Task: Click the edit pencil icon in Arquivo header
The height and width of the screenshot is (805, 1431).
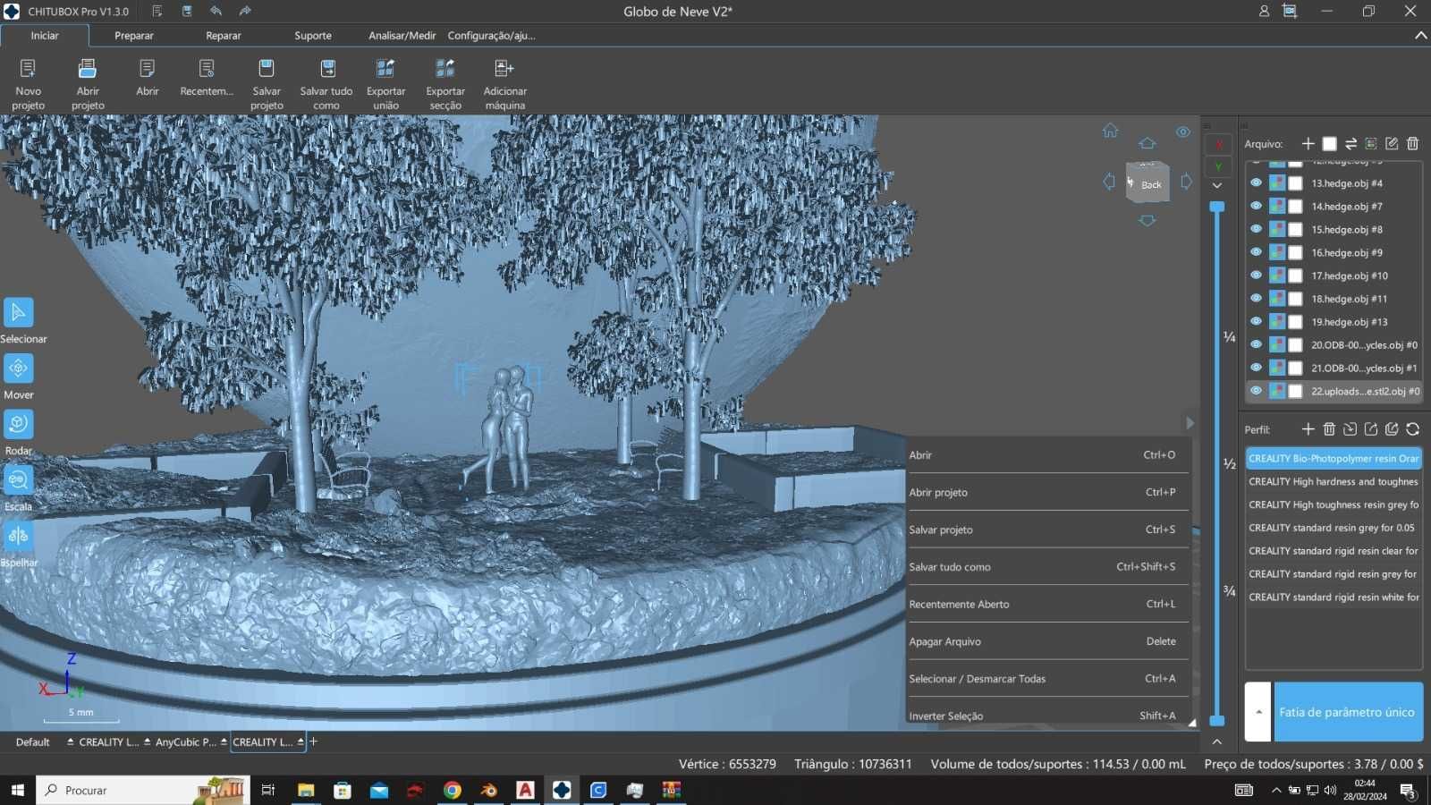Action: pos(1392,143)
